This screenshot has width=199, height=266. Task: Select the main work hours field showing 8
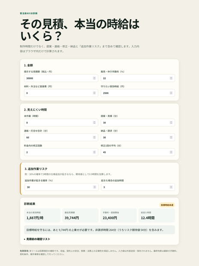click(x=61, y=122)
